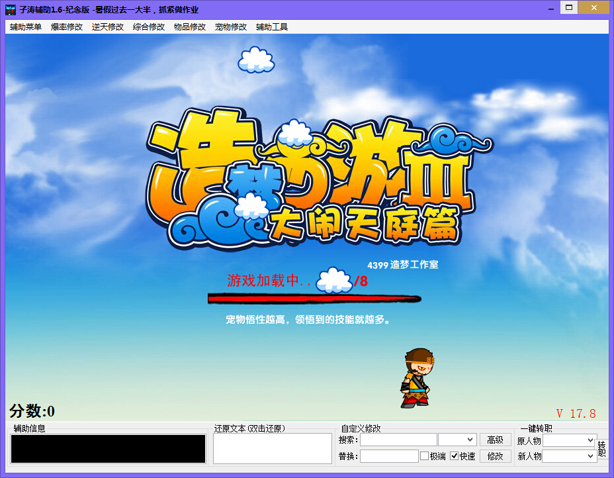Select the Wukong character sprite above the score
Viewport: 614px width, 478px height.
click(x=417, y=379)
